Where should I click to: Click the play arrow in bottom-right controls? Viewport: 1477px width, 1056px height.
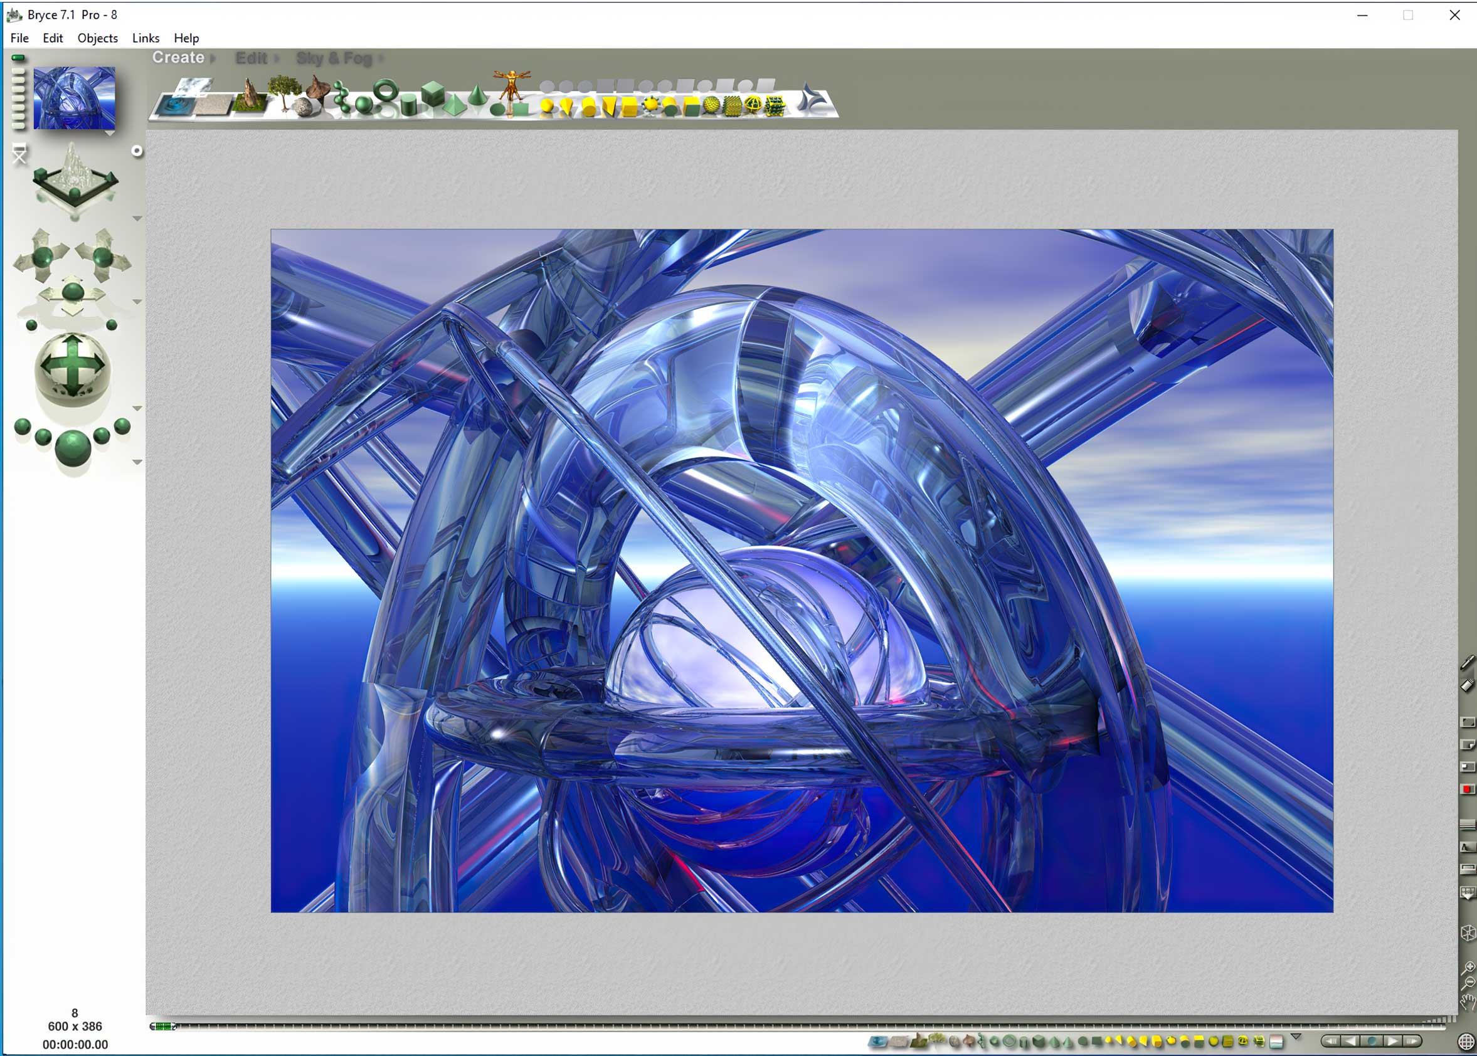point(1394,1041)
